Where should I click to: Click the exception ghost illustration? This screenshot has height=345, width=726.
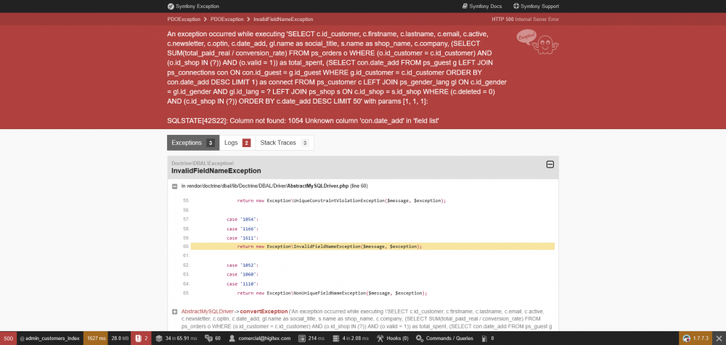click(x=537, y=42)
